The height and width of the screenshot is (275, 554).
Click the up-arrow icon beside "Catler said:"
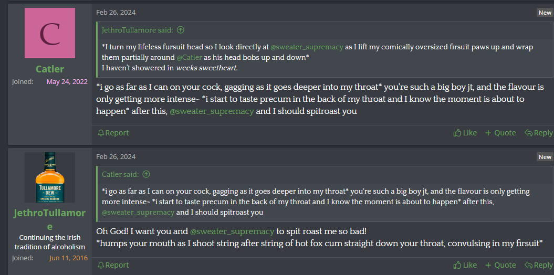[146, 174]
